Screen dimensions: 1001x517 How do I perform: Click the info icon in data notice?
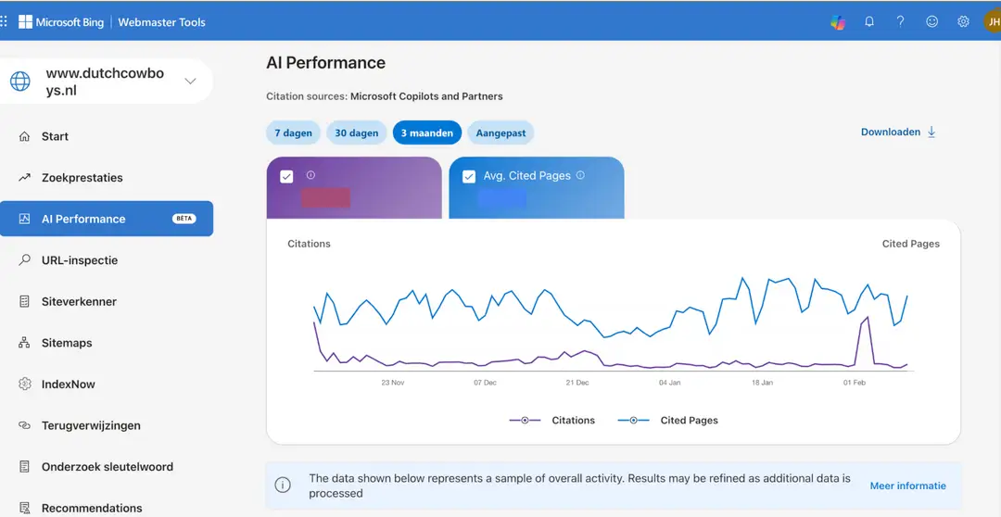tap(283, 485)
